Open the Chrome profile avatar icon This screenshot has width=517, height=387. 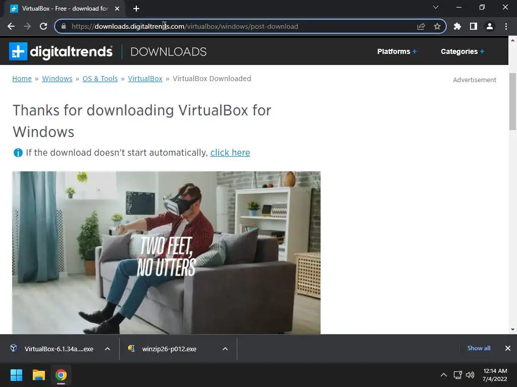(490, 26)
